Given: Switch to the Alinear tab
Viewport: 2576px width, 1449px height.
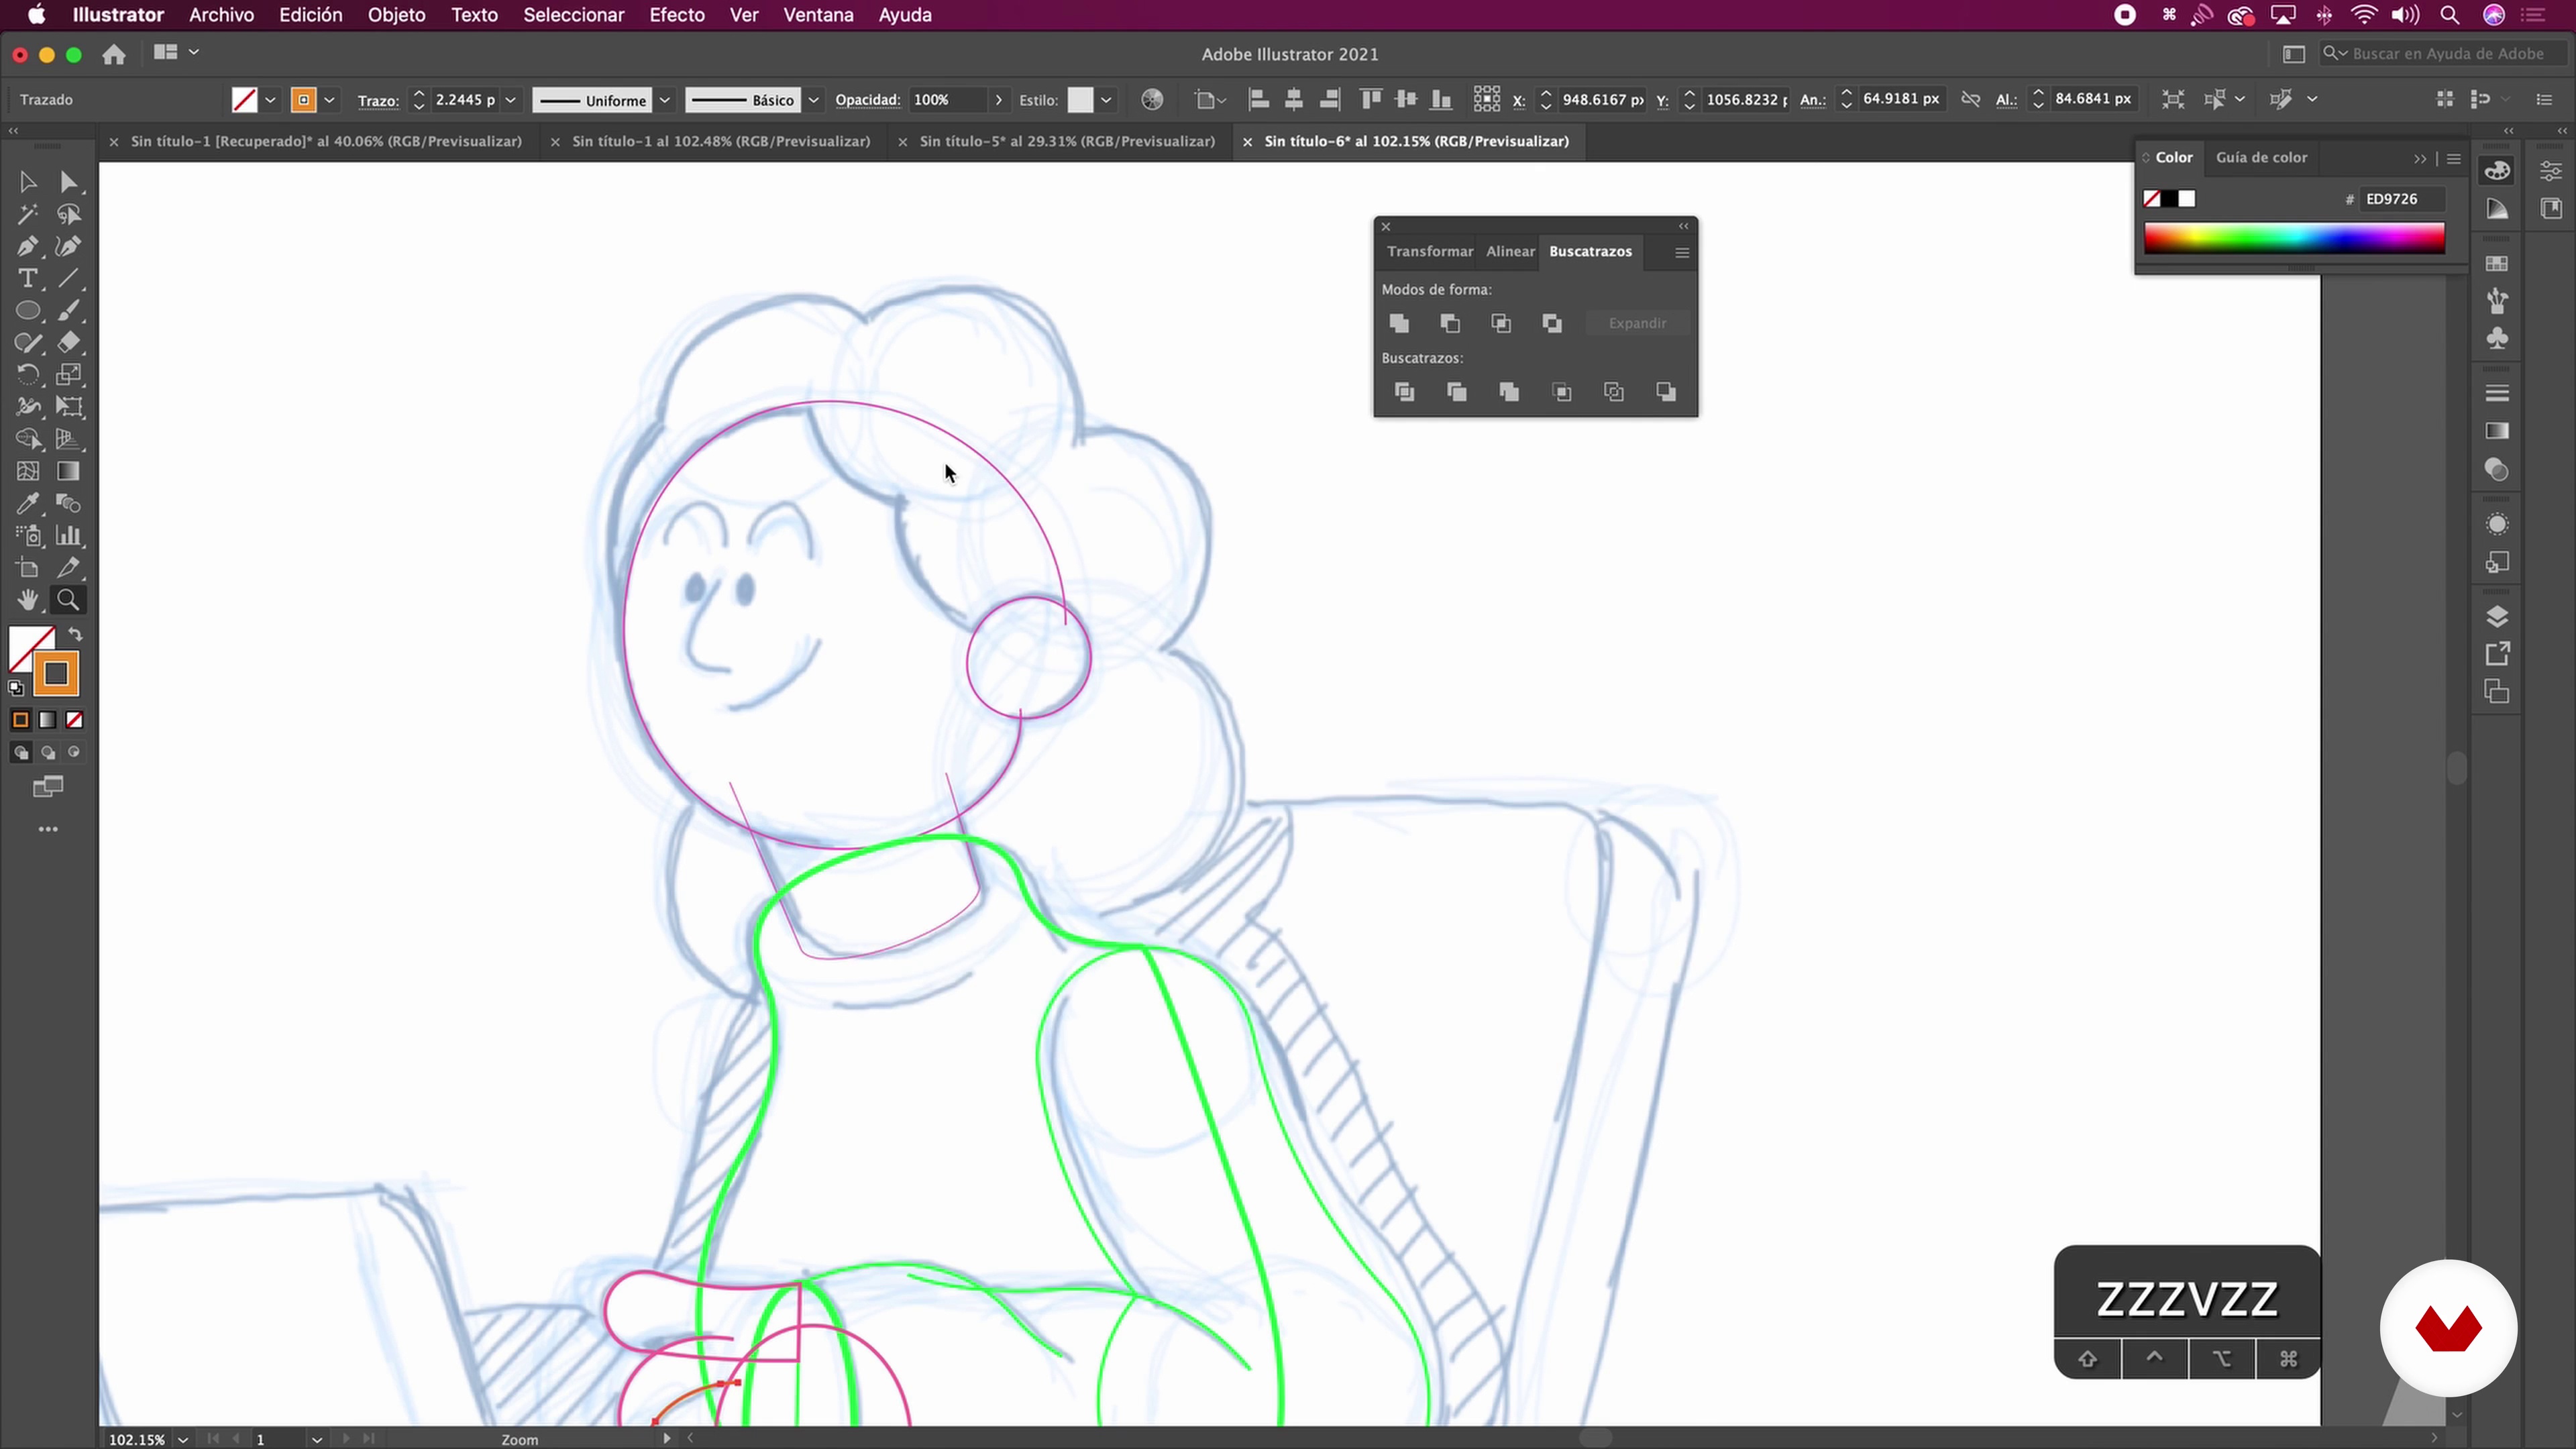Looking at the screenshot, I should point(1510,251).
